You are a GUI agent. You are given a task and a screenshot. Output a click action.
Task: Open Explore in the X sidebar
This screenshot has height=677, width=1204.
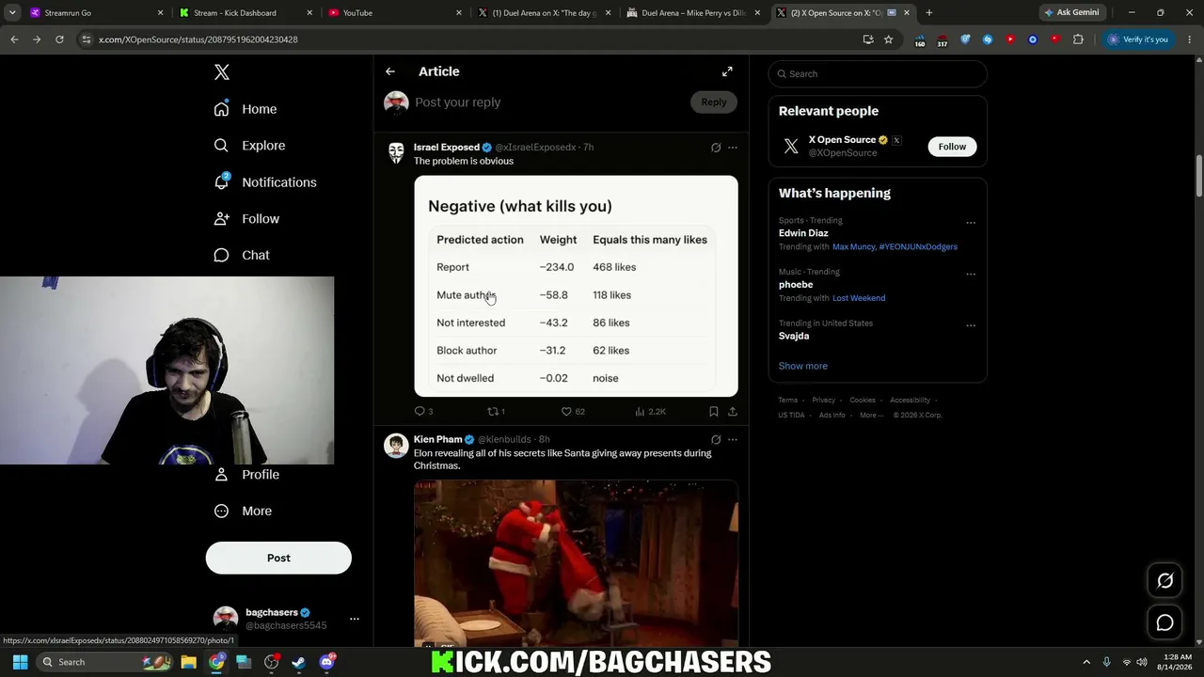coord(249,146)
